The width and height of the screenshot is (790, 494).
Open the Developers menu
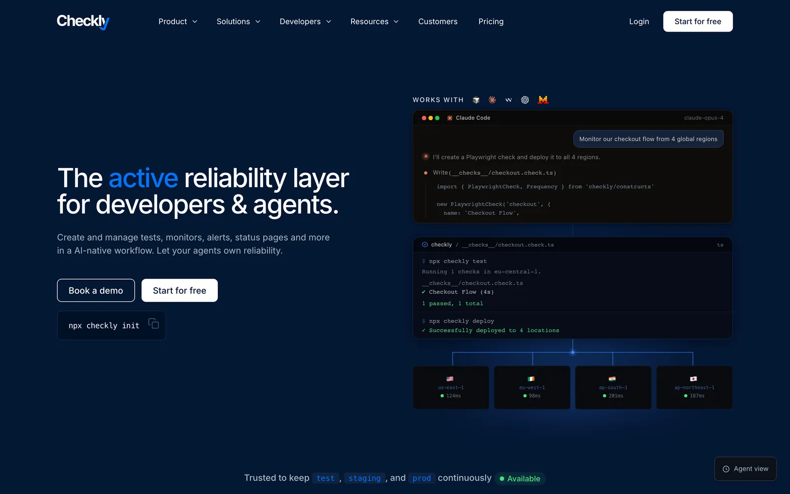coord(305,22)
